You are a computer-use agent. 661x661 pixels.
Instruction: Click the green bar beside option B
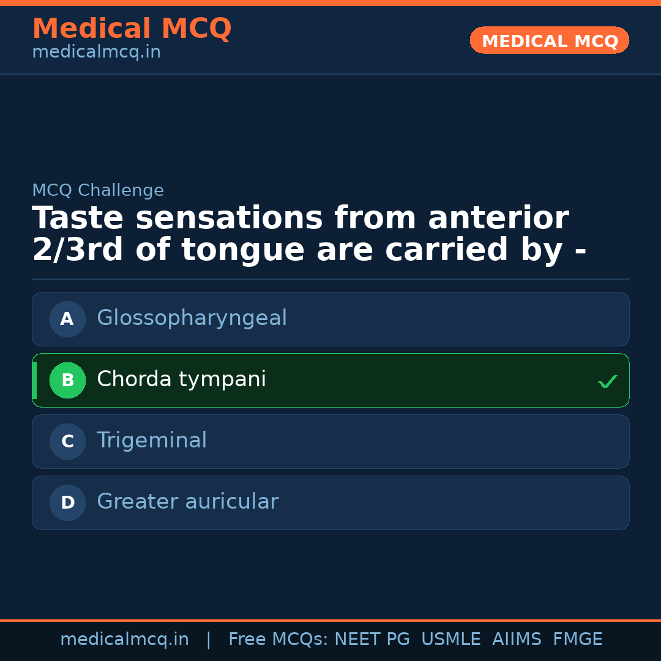coord(34,380)
